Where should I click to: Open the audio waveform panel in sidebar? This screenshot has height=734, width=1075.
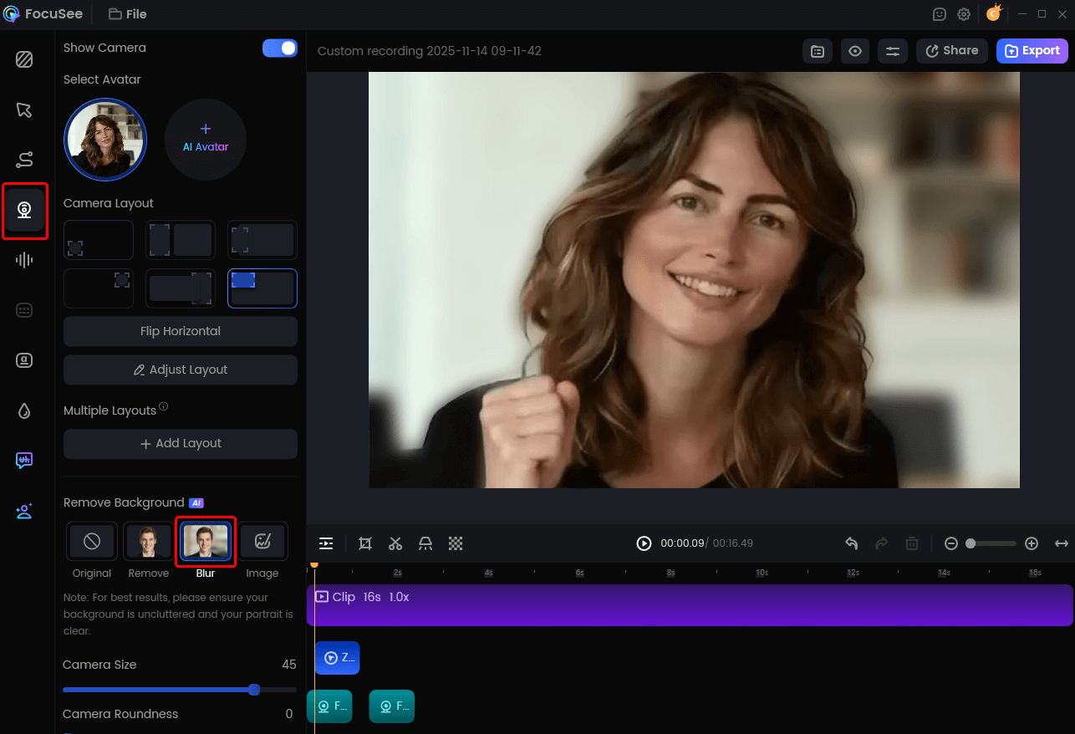[24, 260]
